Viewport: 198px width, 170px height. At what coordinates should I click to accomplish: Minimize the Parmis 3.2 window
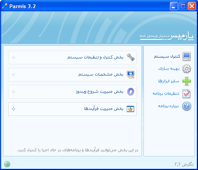click(174, 6)
